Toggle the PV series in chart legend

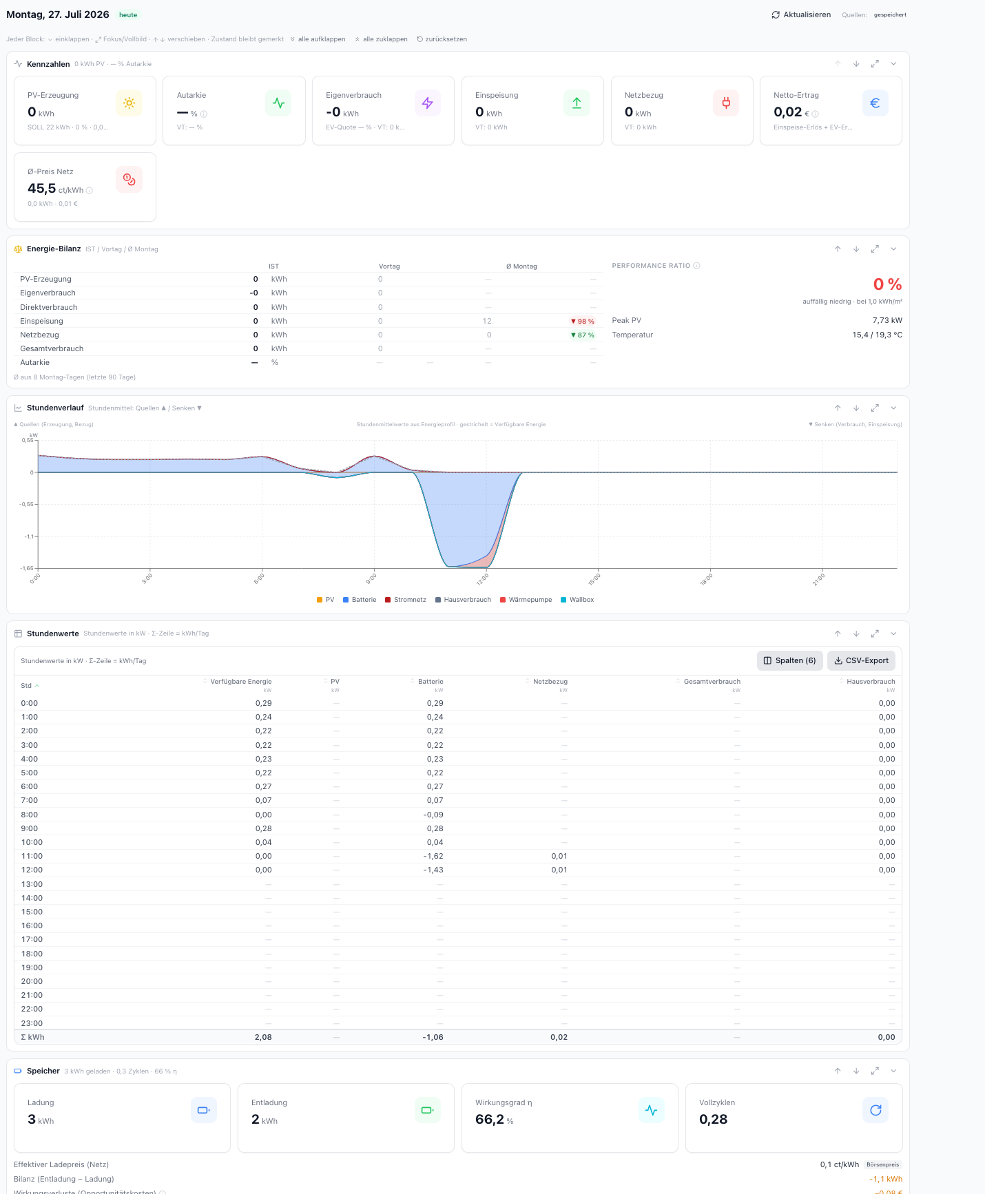click(325, 600)
